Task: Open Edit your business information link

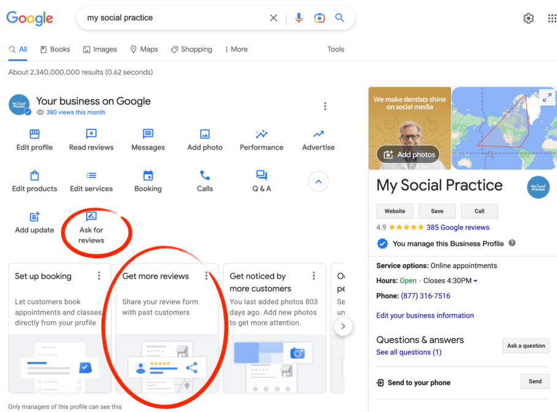Action: [x=425, y=315]
